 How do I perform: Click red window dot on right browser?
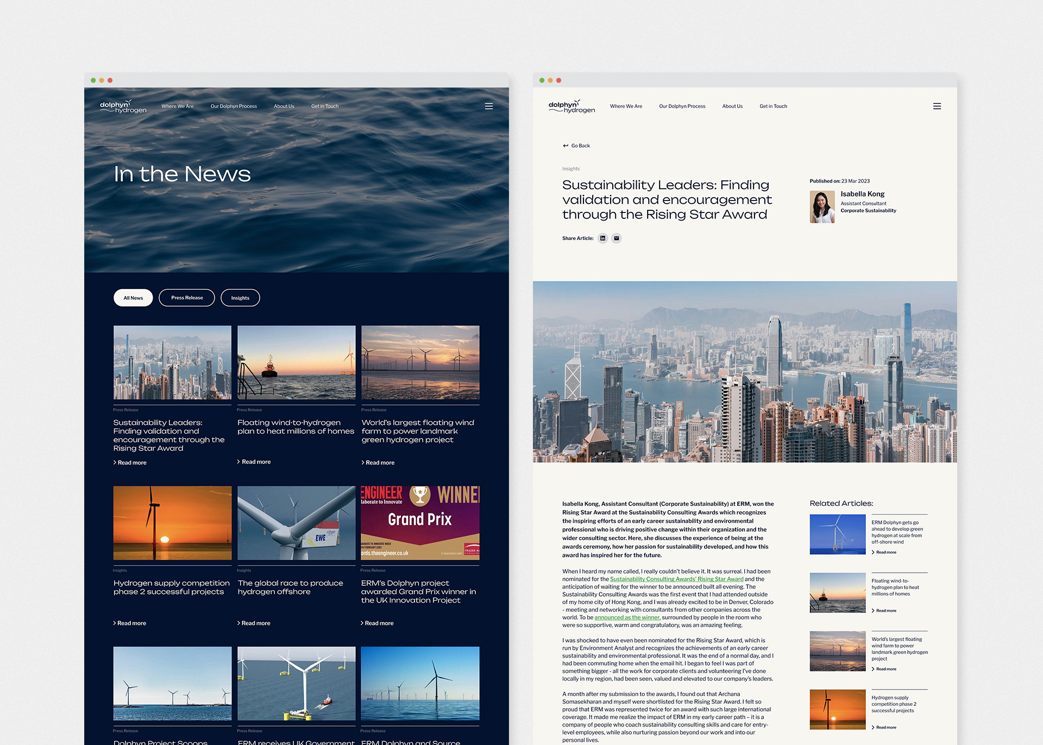coord(558,80)
